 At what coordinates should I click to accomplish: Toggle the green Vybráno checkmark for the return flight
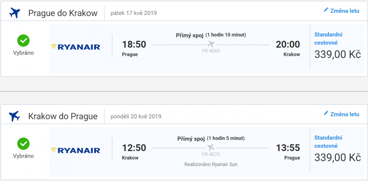point(23,144)
